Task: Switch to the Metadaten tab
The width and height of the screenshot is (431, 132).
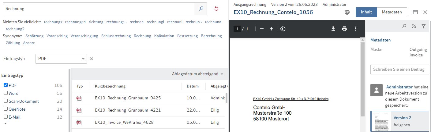Action: pyautogui.click(x=392, y=12)
